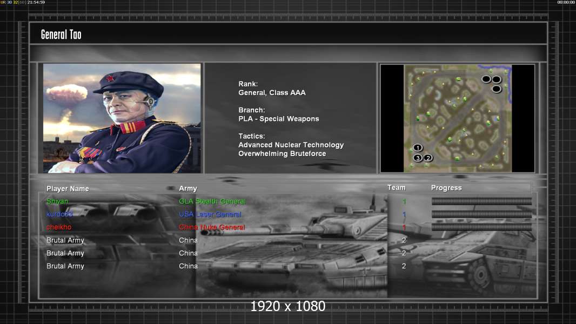Click 'Advanced Nuclear Technology' tactics line
576x324 pixels.
[291, 145]
